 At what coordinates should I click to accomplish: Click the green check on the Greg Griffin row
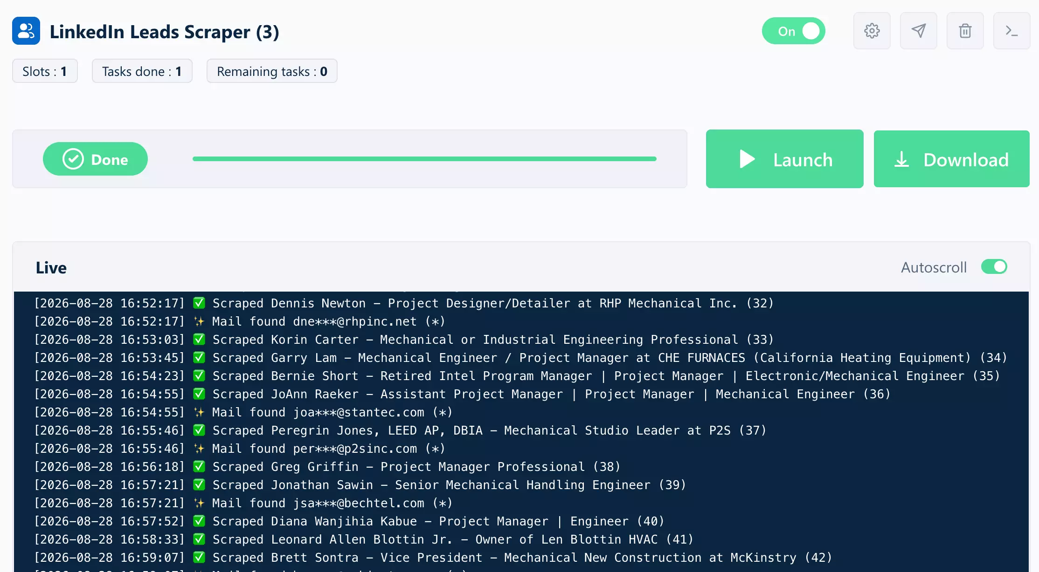[x=199, y=466]
